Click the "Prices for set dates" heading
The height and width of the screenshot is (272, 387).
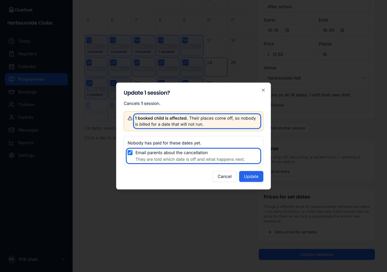pos(287,197)
